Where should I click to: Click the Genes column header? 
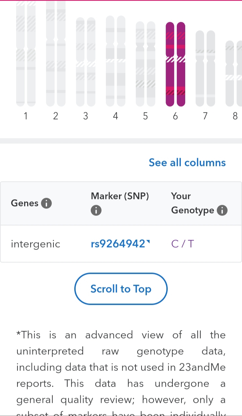(x=25, y=203)
